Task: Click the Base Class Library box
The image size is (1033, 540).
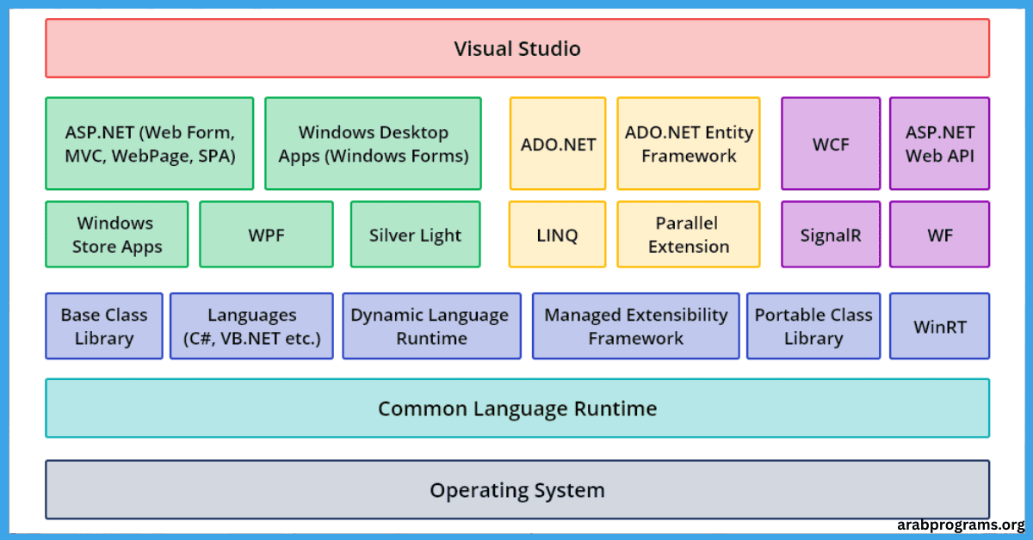Action: point(104,326)
